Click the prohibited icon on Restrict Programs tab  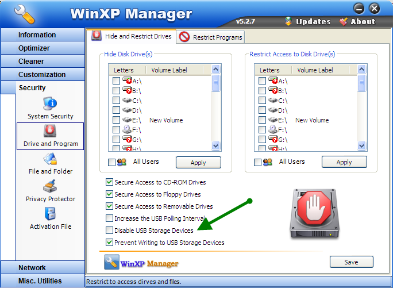184,37
